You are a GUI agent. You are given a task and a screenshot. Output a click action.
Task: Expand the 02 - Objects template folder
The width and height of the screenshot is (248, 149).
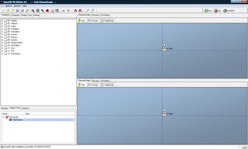2,24
